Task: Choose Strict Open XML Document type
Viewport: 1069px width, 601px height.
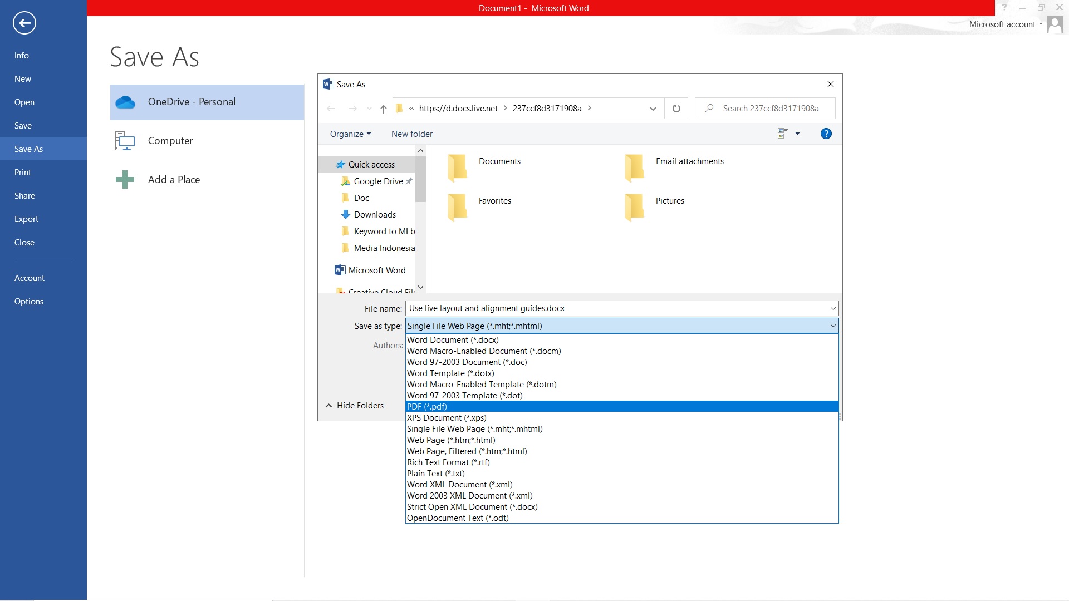Action: [622, 507]
